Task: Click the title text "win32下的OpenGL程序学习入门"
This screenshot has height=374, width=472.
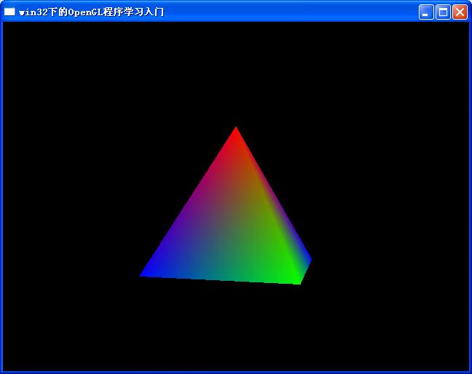Action: (x=92, y=12)
